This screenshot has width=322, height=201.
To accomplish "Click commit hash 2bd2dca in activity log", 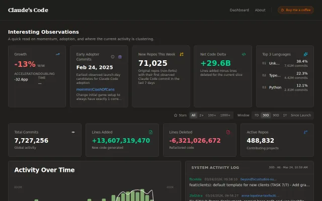I will 196,195.
